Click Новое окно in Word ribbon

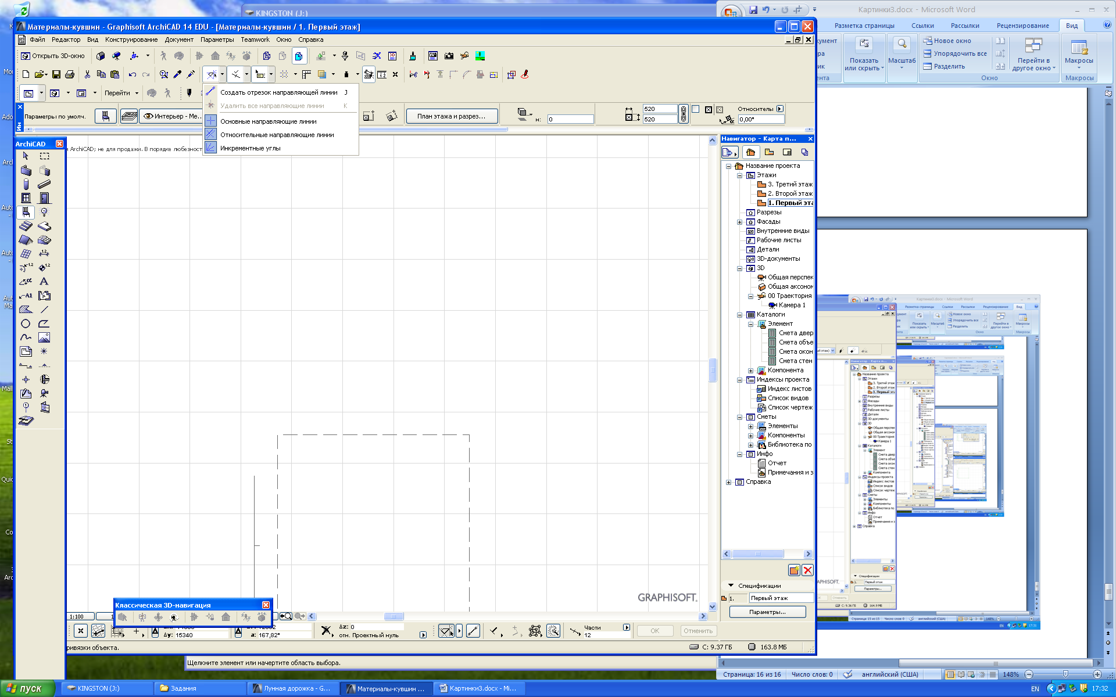coord(947,41)
